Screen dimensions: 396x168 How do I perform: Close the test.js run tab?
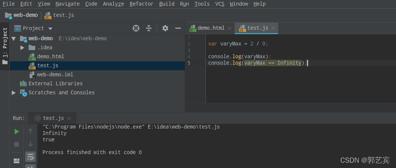coord(69,118)
